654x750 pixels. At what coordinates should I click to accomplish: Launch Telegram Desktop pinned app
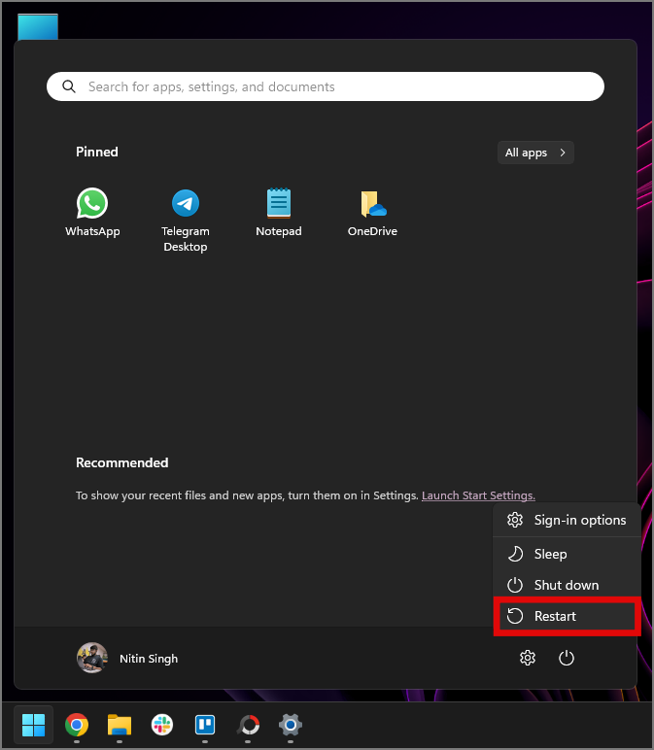(186, 220)
